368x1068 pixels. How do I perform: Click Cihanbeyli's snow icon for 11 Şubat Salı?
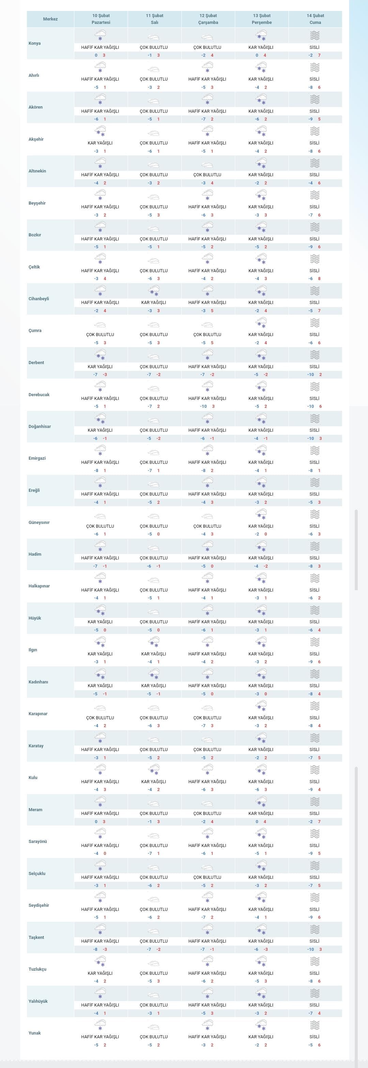[x=154, y=291]
